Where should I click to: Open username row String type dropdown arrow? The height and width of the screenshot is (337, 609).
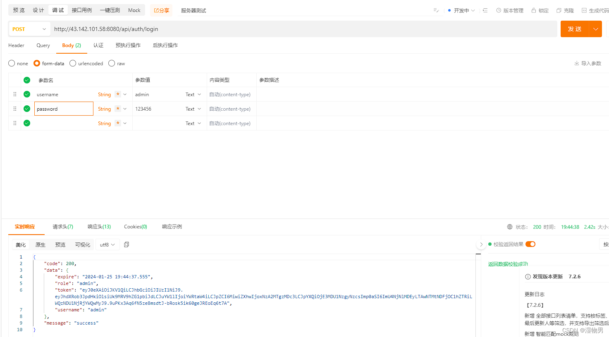pyautogui.click(x=125, y=95)
